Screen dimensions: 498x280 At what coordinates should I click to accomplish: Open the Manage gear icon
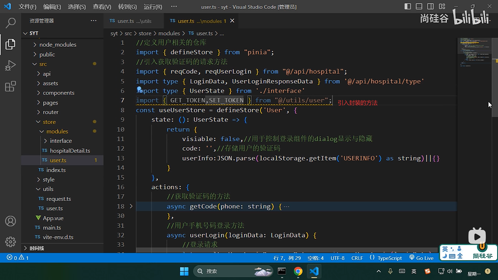(x=10, y=242)
